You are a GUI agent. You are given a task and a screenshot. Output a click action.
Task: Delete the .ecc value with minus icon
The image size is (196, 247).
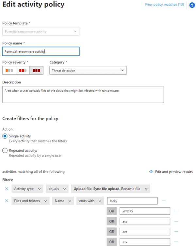176,221
